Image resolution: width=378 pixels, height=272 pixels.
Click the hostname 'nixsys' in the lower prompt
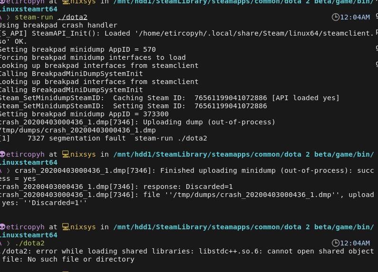(x=83, y=227)
